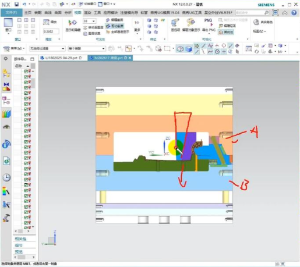The height and width of the screenshot is (267, 300).
Task: Click the 显示和隐藏 show and hide icon
Action: 73,23
